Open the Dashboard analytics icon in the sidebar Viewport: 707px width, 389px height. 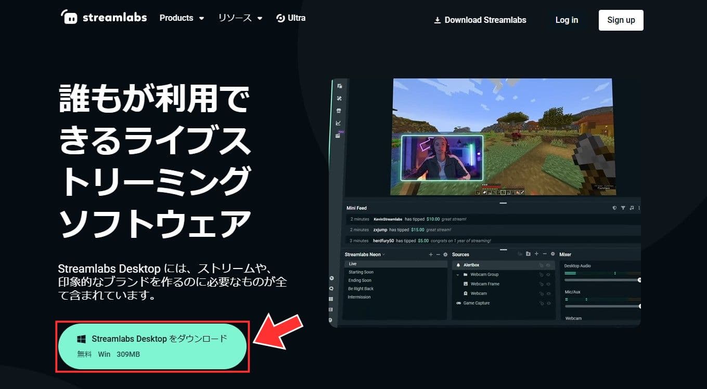pos(339,124)
